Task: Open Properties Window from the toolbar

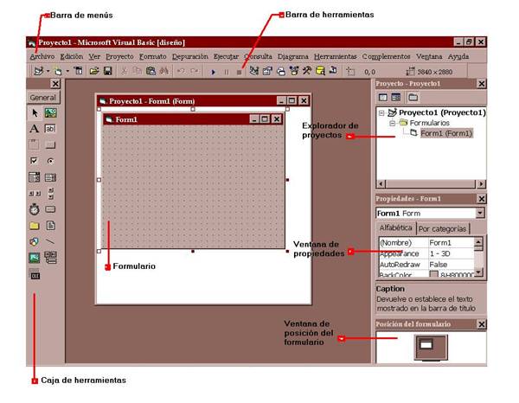Action: point(267,71)
